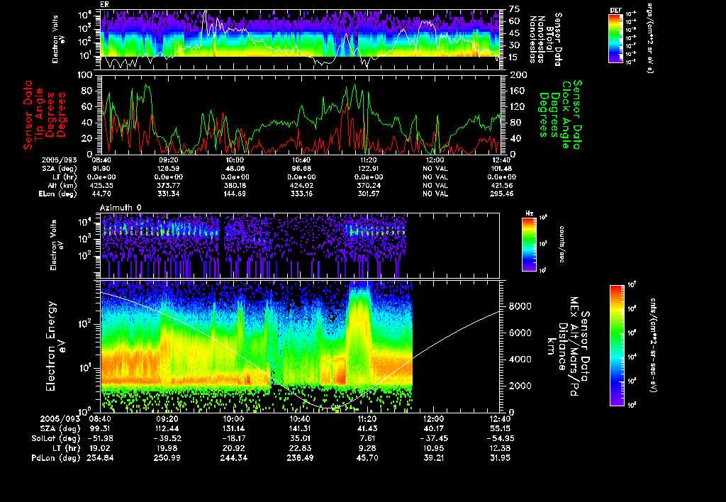Click the SZA value '122.91'
The image size is (726, 502).
click(x=368, y=169)
